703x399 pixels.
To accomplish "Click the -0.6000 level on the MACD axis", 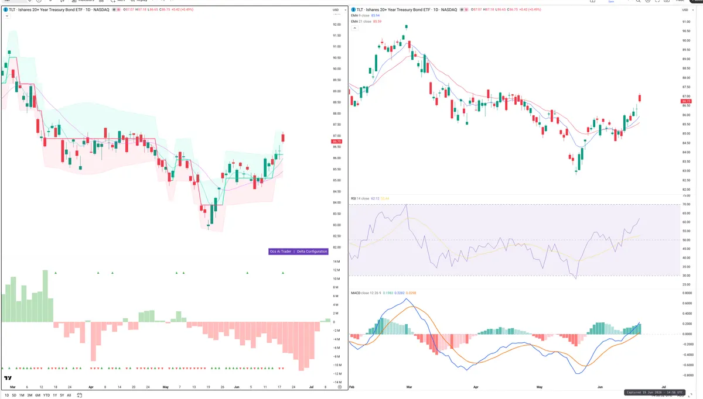I will pyautogui.click(x=688, y=366).
